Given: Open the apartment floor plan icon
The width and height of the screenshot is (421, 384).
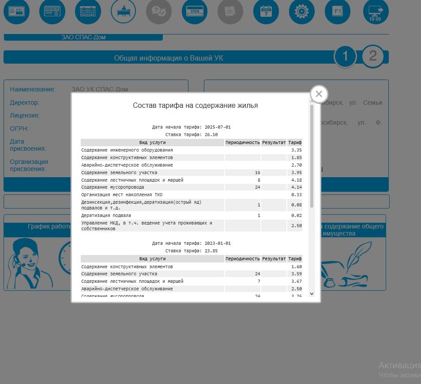Looking at the screenshot, I should click(17, 11).
